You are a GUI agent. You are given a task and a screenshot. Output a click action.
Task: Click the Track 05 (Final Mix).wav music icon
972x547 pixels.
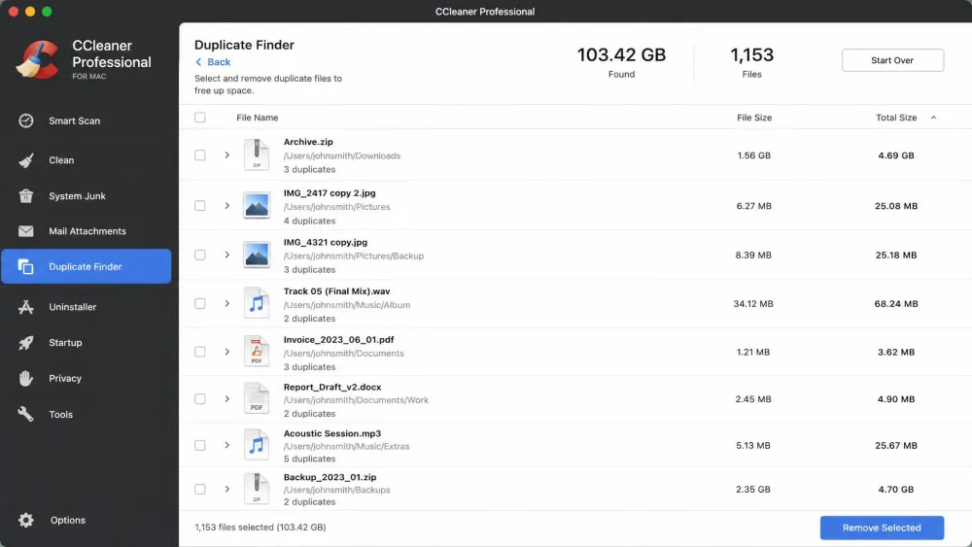tap(257, 303)
